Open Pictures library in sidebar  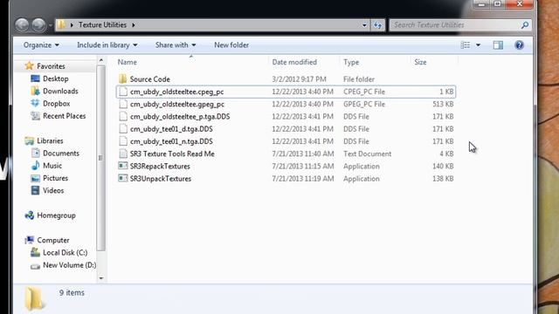[x=55, y=178]
